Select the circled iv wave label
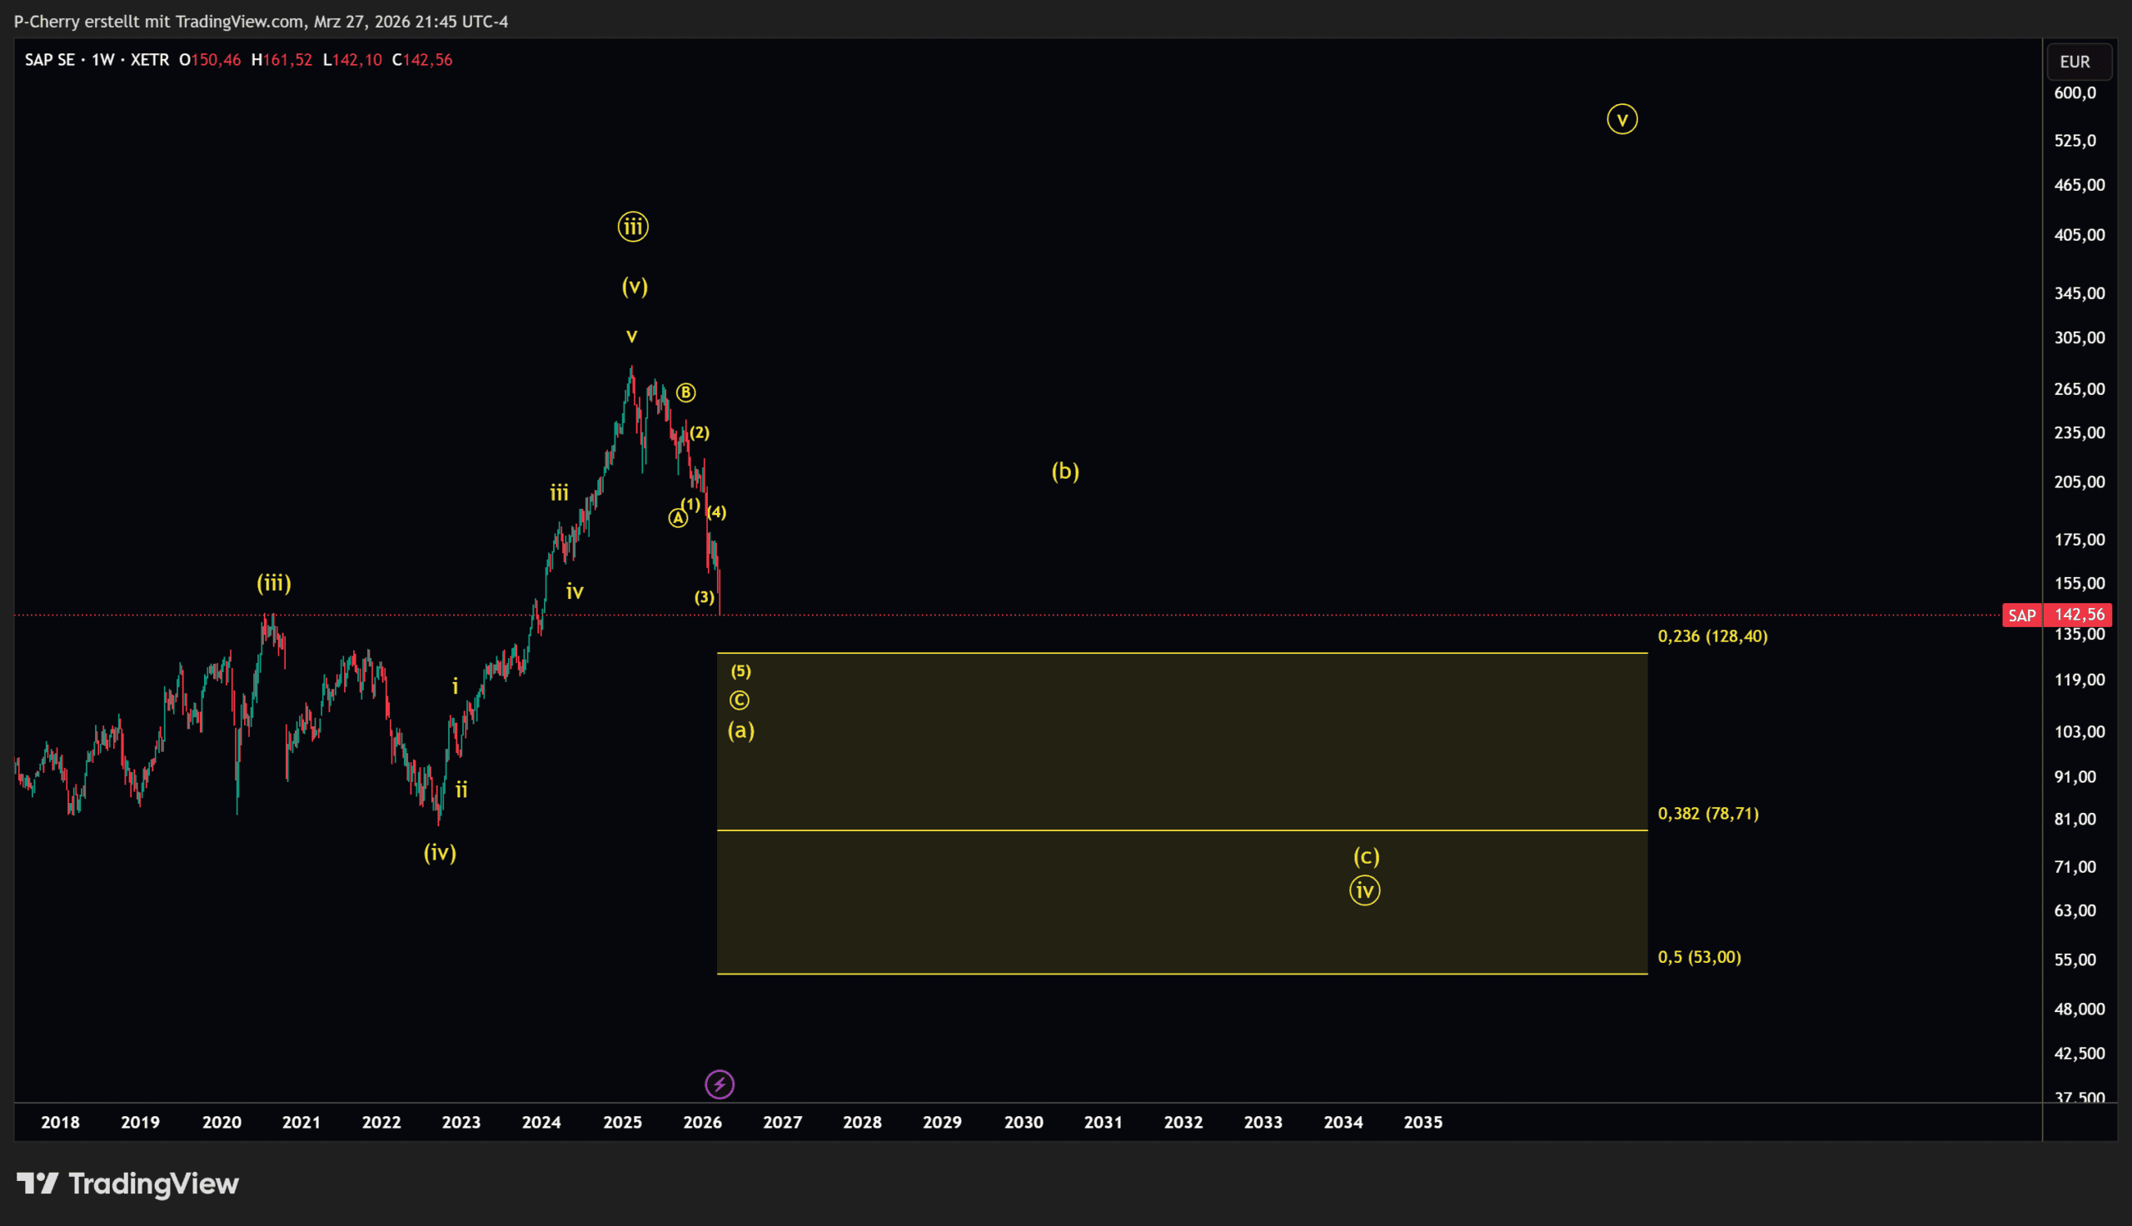This screenshot has height=1226, width=2132. click(x=1364, y=890)
